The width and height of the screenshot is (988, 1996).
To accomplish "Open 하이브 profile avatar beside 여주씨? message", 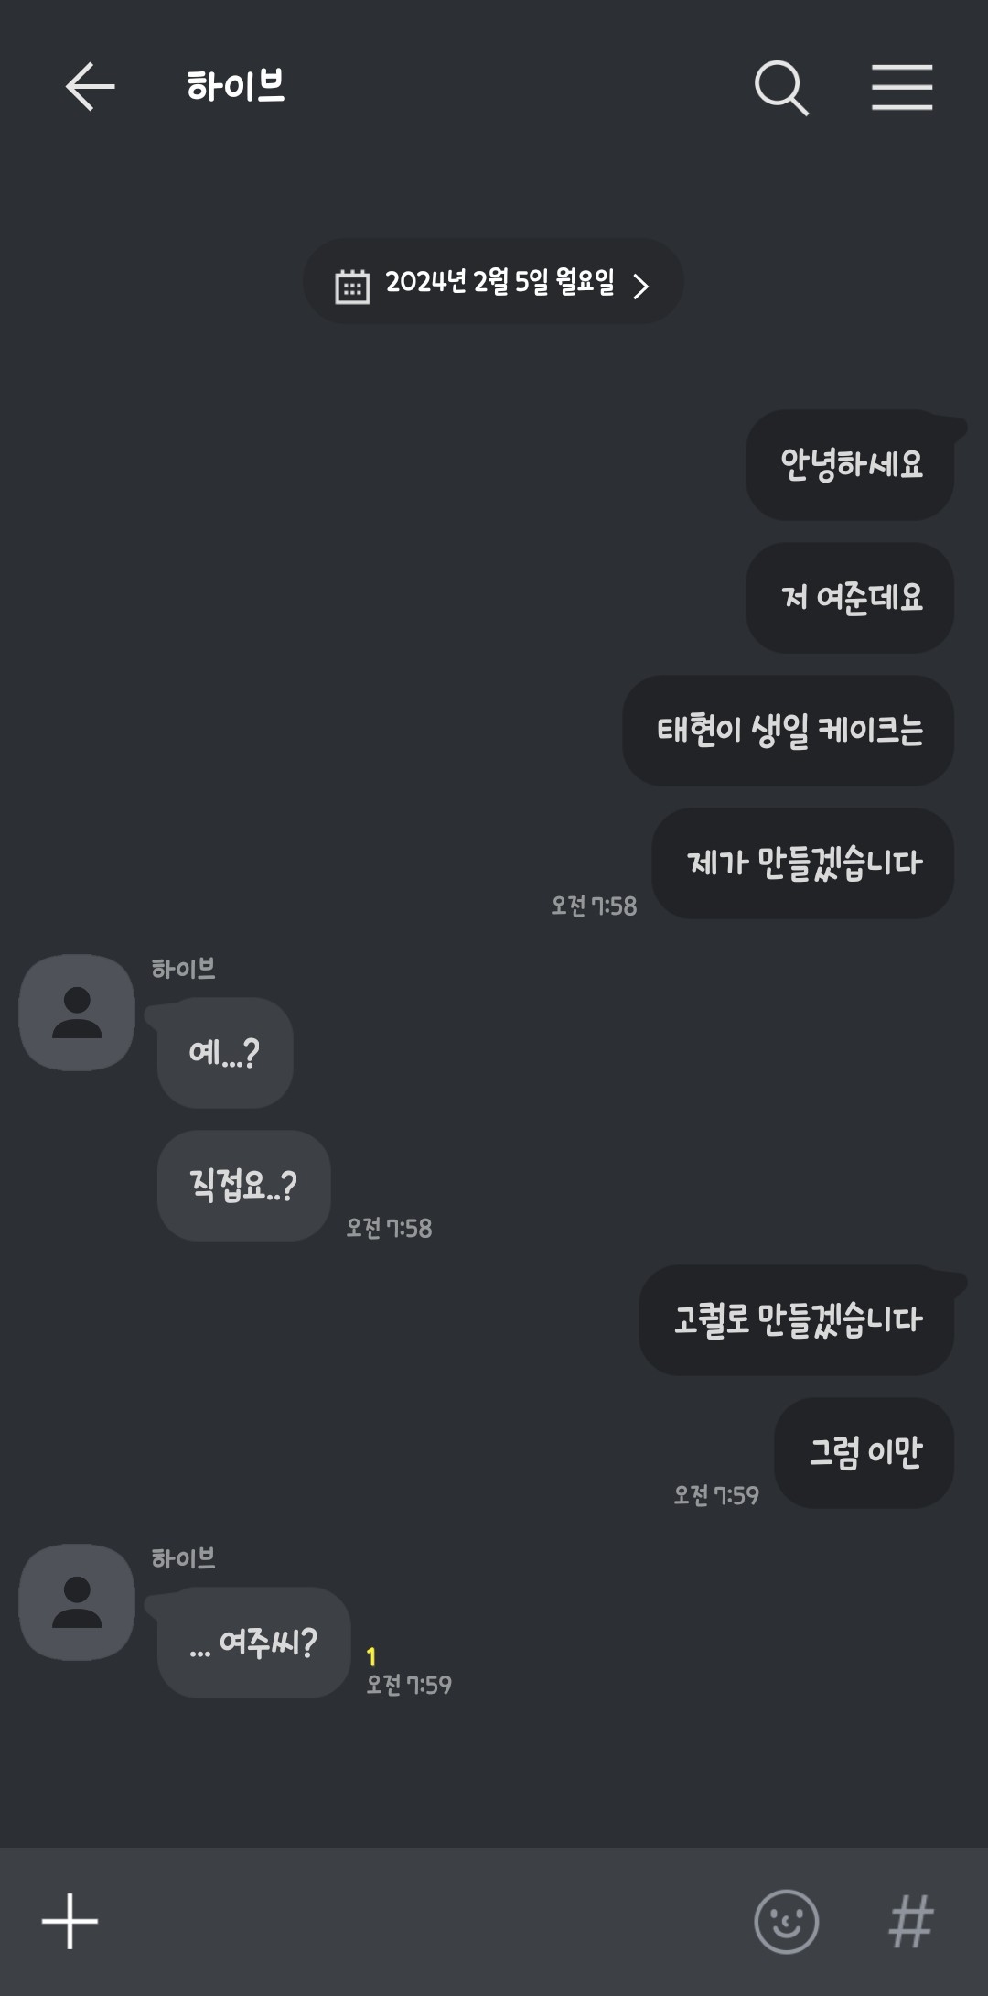I will (77, 1601).
